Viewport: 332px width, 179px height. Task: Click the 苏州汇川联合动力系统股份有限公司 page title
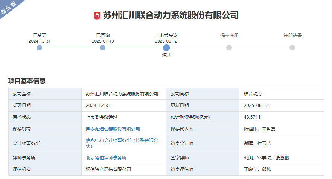(x=171, y=15)
